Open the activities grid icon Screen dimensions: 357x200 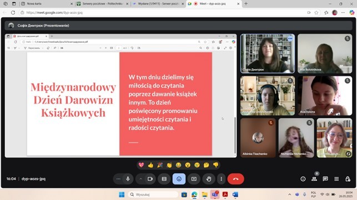(336, 179)
